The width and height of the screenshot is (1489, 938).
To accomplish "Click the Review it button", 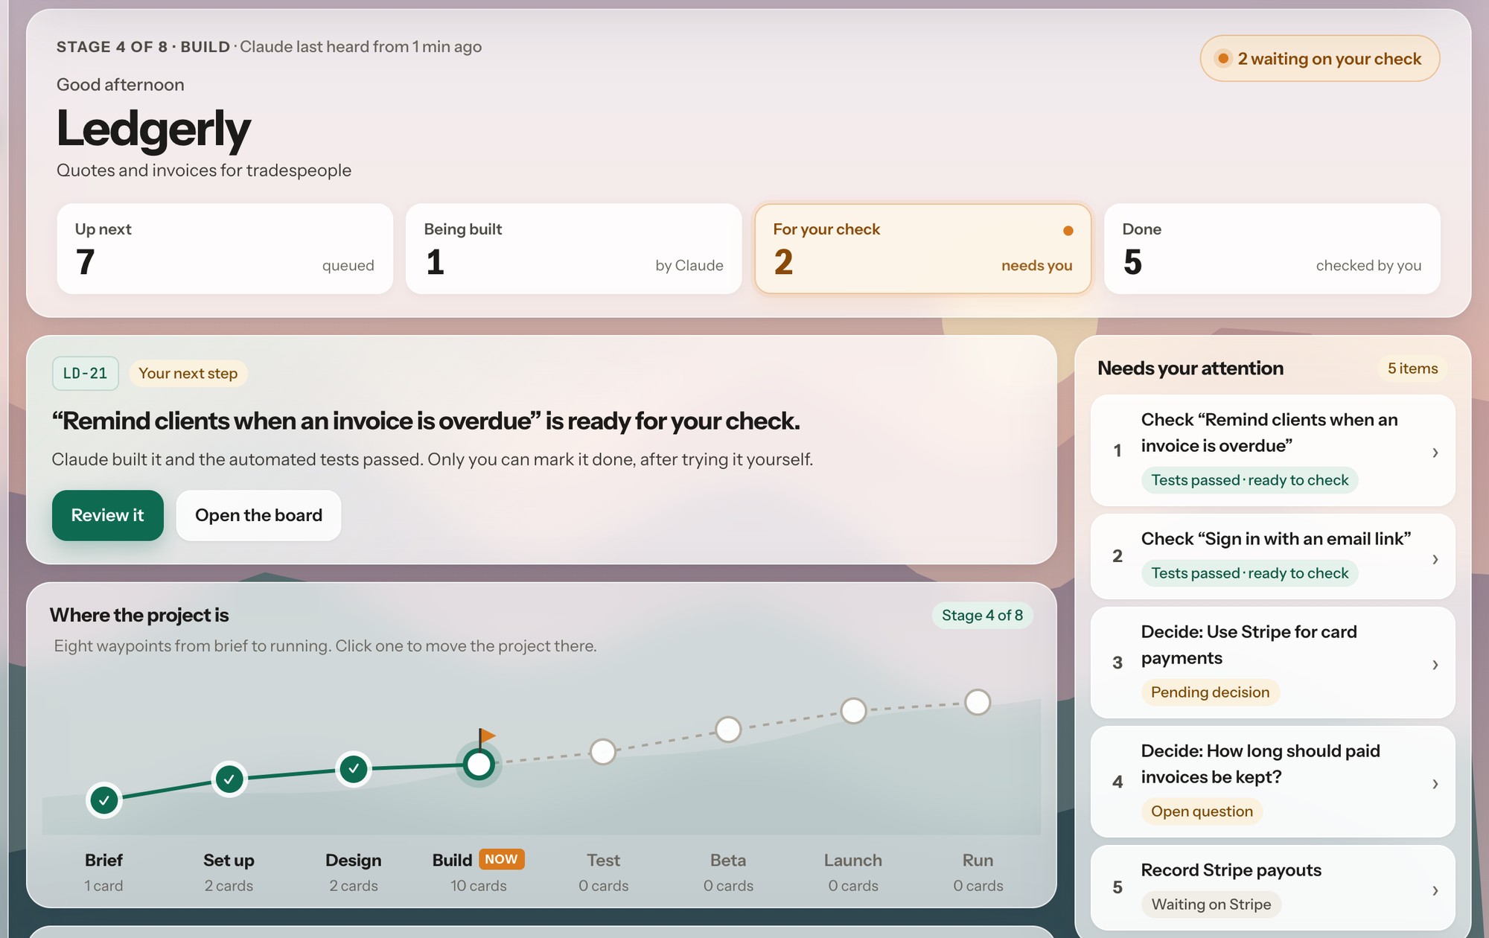I will click(x=108, y=515).
